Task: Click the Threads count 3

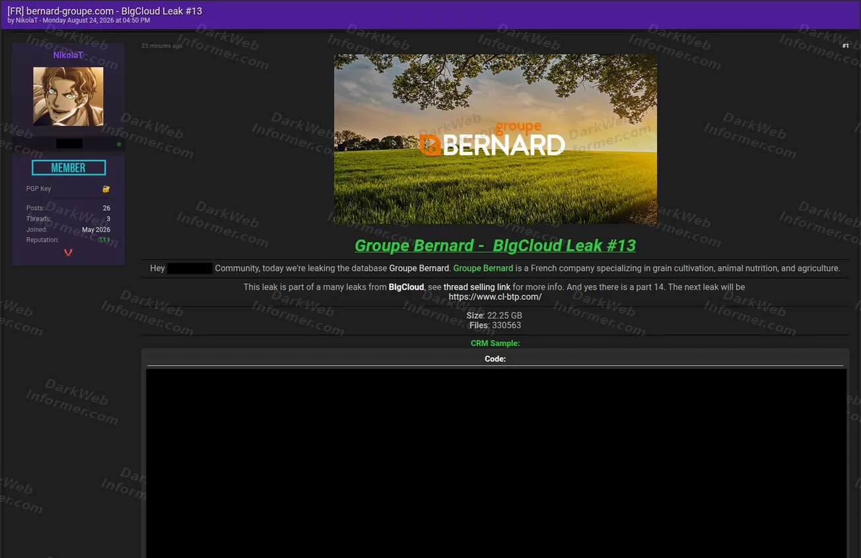Action: pyautogui.click(x=108, y=219)
